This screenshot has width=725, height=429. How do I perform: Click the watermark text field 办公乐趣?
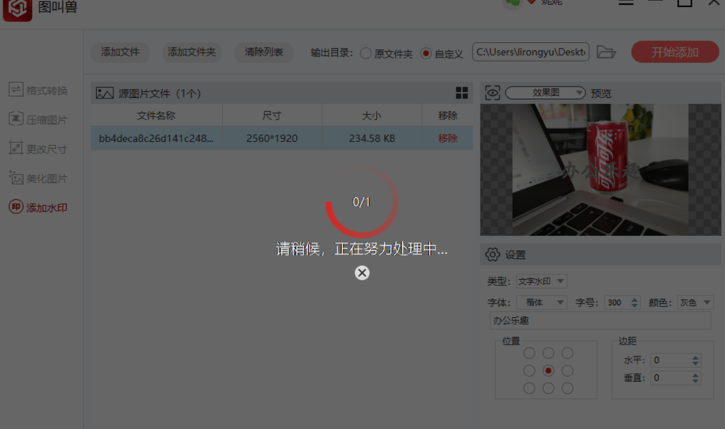600,321
